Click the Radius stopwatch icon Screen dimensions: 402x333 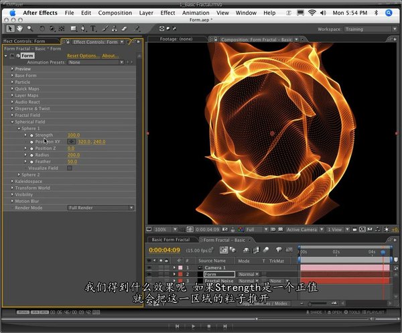[31, 155]
